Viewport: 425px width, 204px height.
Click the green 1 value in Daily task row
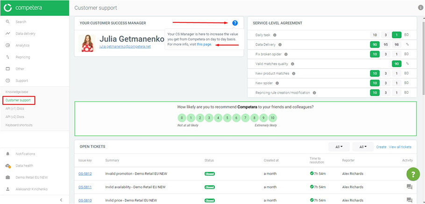coord(397,35)
